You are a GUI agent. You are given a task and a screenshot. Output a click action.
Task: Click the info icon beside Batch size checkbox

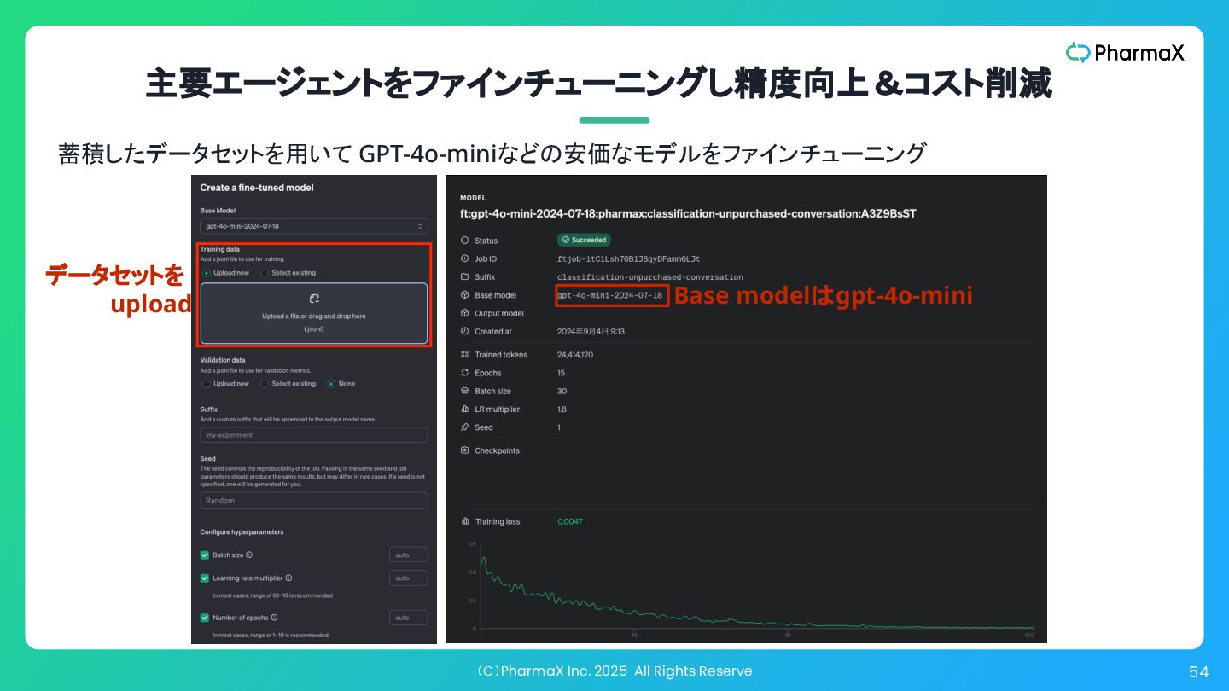(x=249, y=555)
